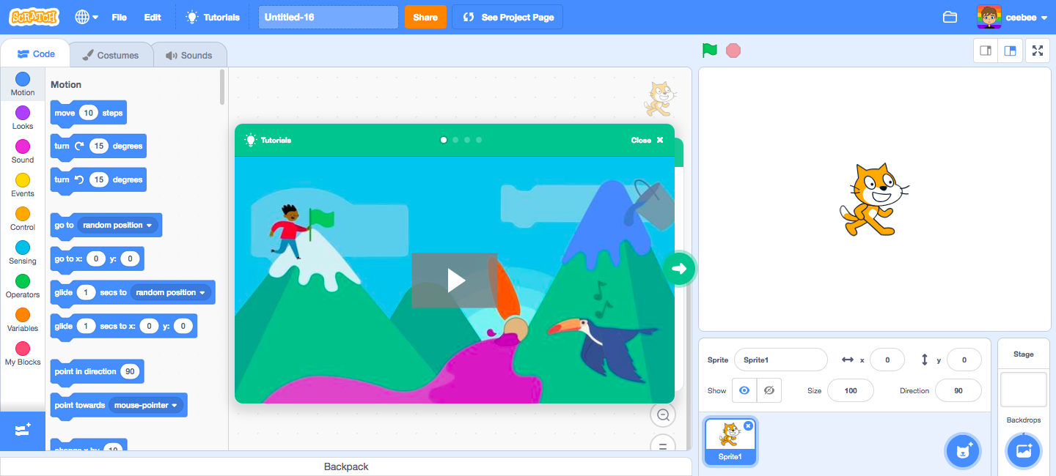Screen dimensions: 1056x476
Task: Click the green flag to run the project
Action: pyautogui.click(x=708, y=51)
